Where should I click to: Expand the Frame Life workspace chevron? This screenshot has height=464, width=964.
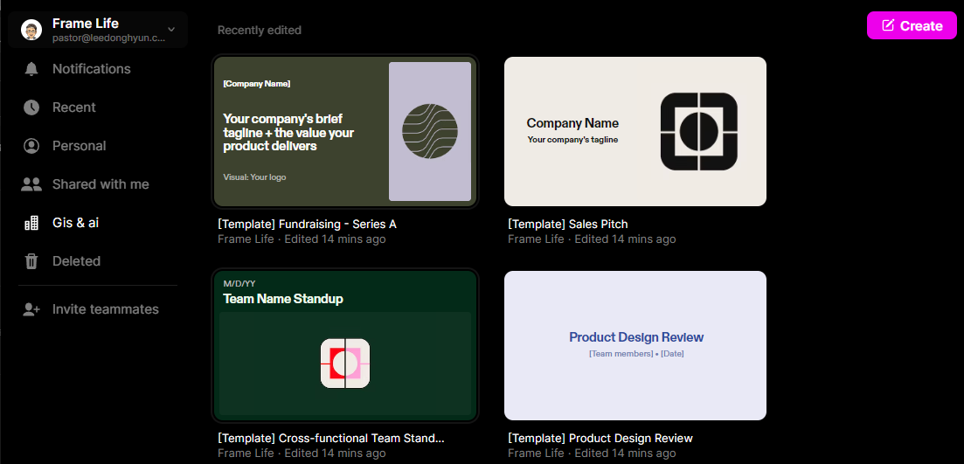tap(171, 29)
